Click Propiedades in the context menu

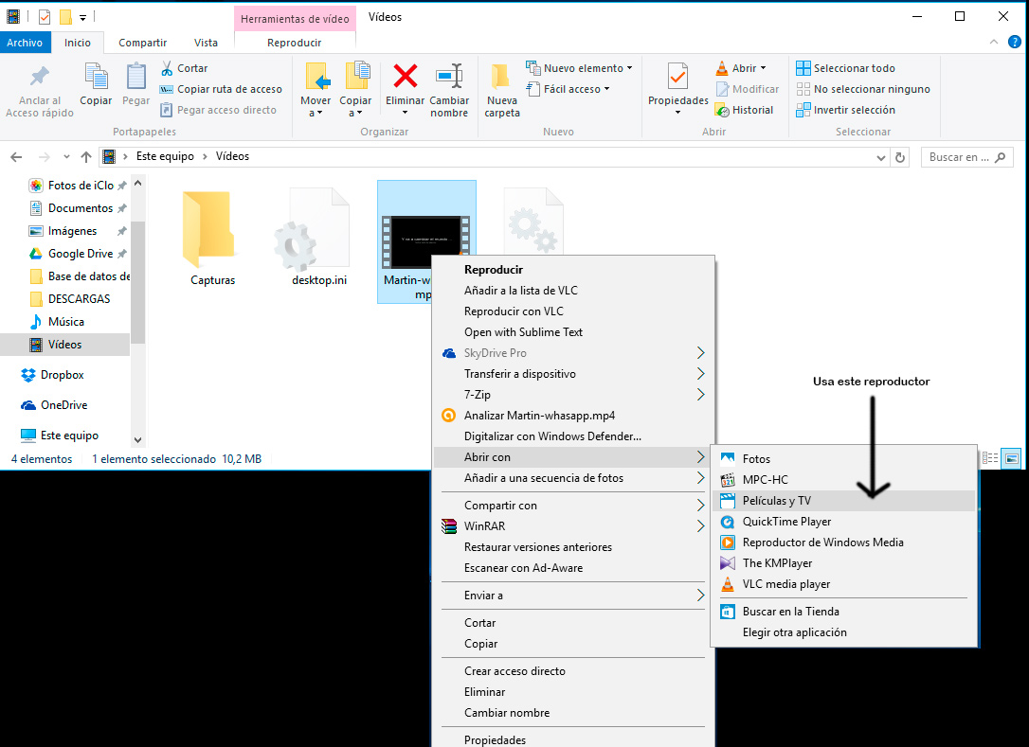(495, 739)
